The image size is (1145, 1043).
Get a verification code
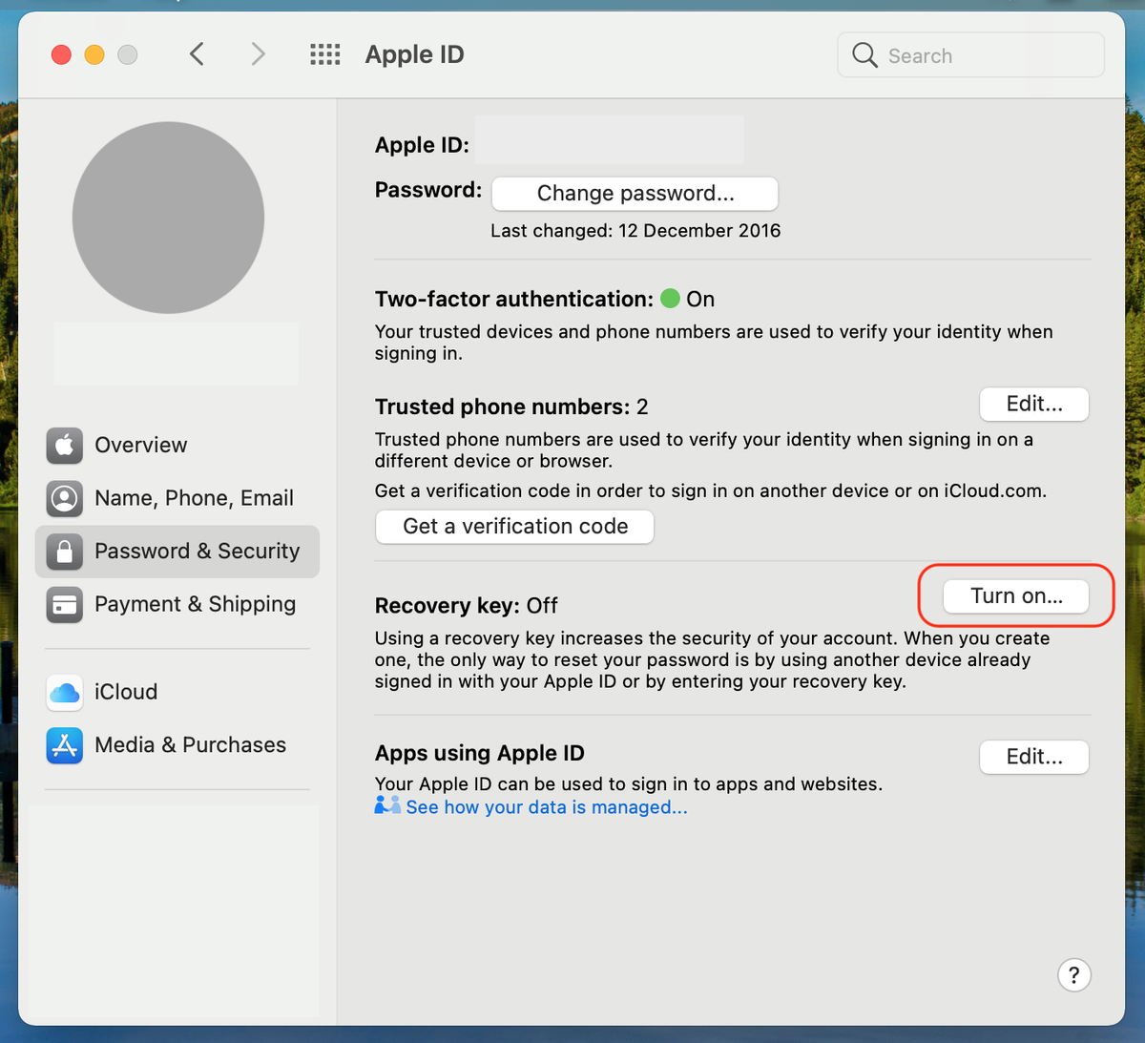[513, 526]
